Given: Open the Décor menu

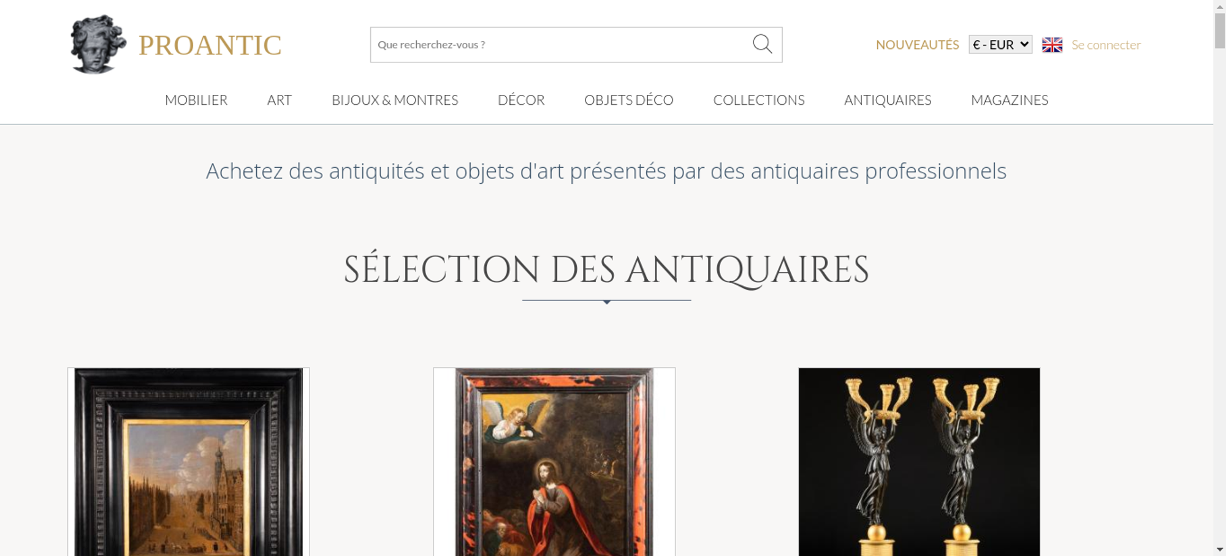Looking at the screenshot, I should tap(521, 100).
